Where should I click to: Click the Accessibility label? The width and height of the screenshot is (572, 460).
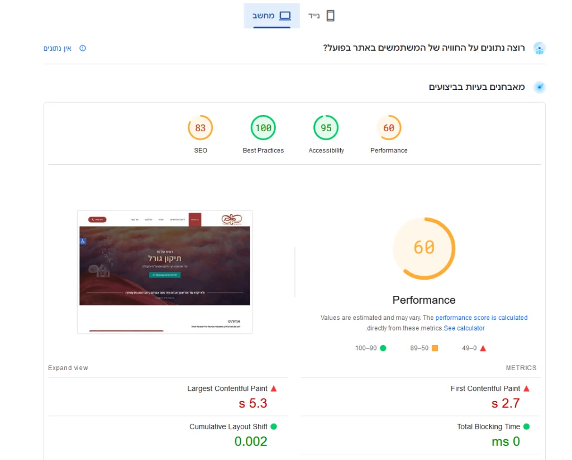[x=326, y=151]
